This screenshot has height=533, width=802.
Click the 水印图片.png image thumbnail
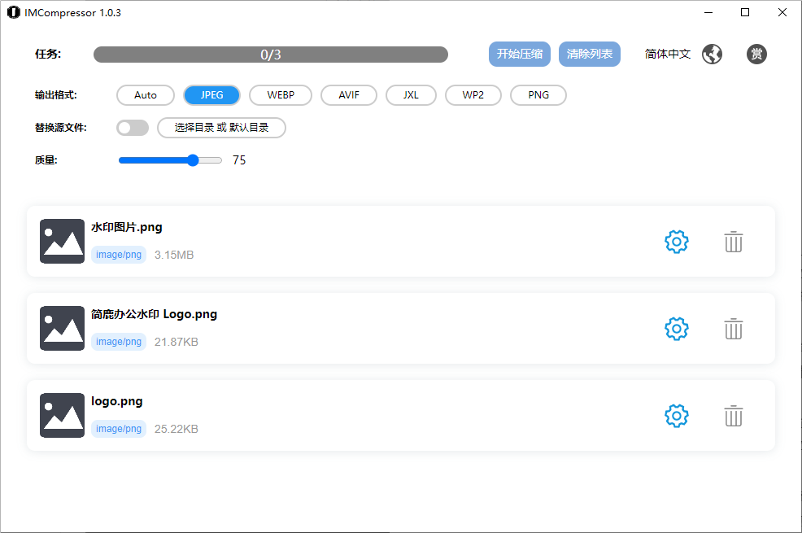pos(62,241)
